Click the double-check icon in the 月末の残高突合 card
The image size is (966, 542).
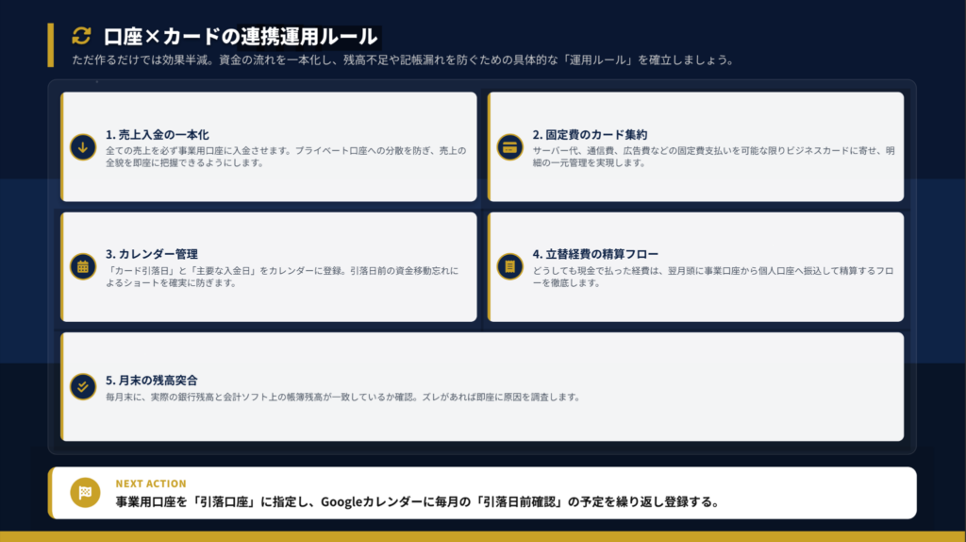point(83,386)
